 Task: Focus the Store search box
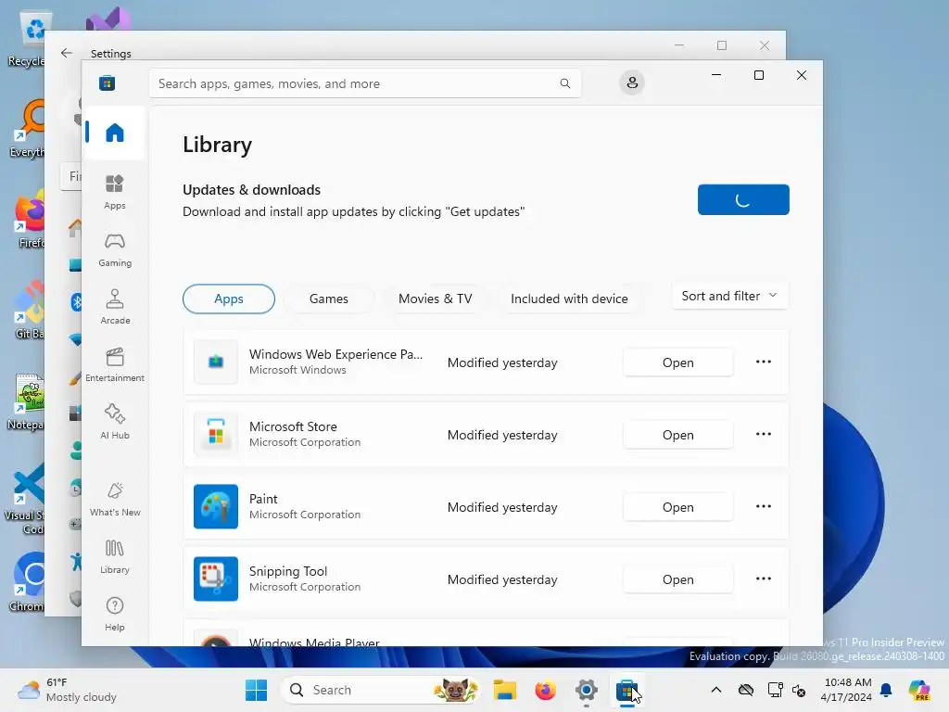[x=365, y=83]
